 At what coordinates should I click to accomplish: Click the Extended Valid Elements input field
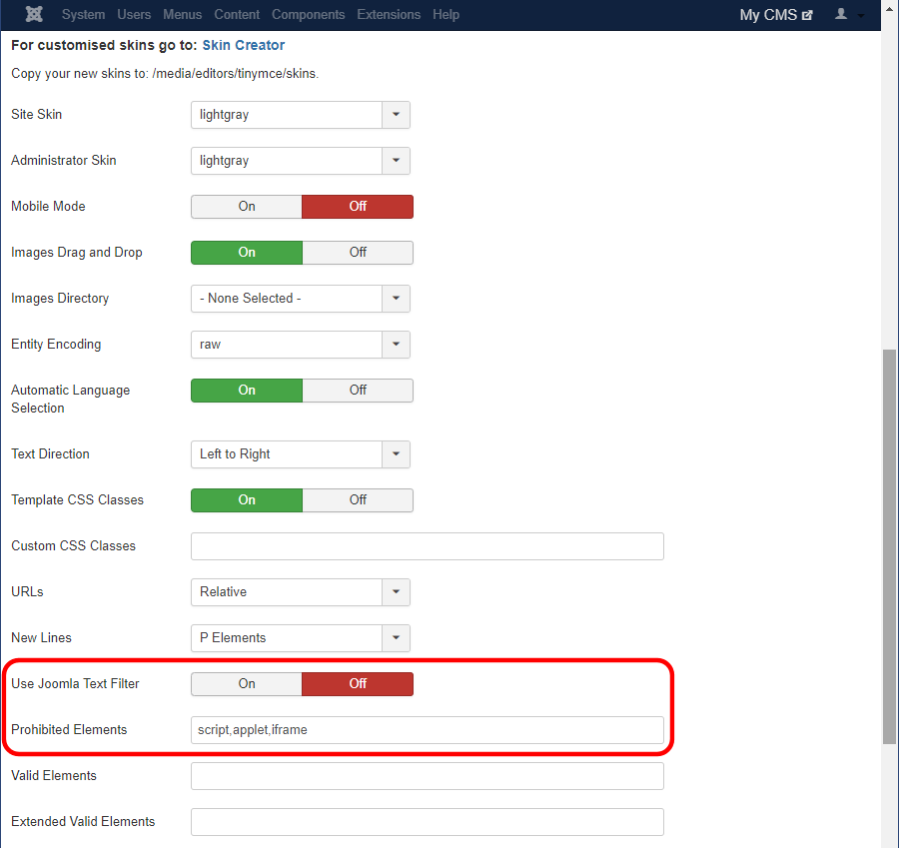pyautogui.click(x=428, y=821)
